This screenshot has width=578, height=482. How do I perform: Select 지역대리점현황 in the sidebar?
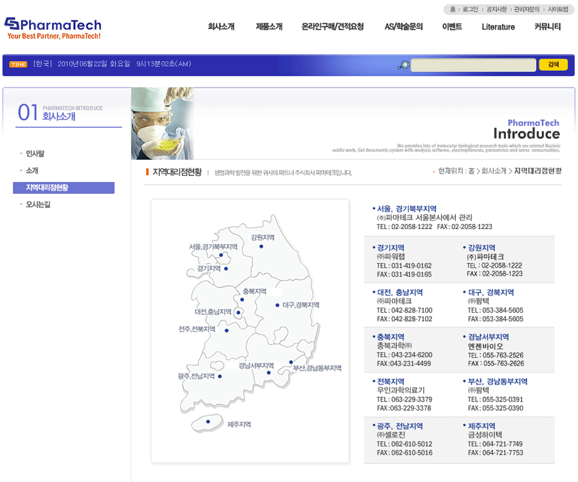pyautogui.click(x=64, y=187)
